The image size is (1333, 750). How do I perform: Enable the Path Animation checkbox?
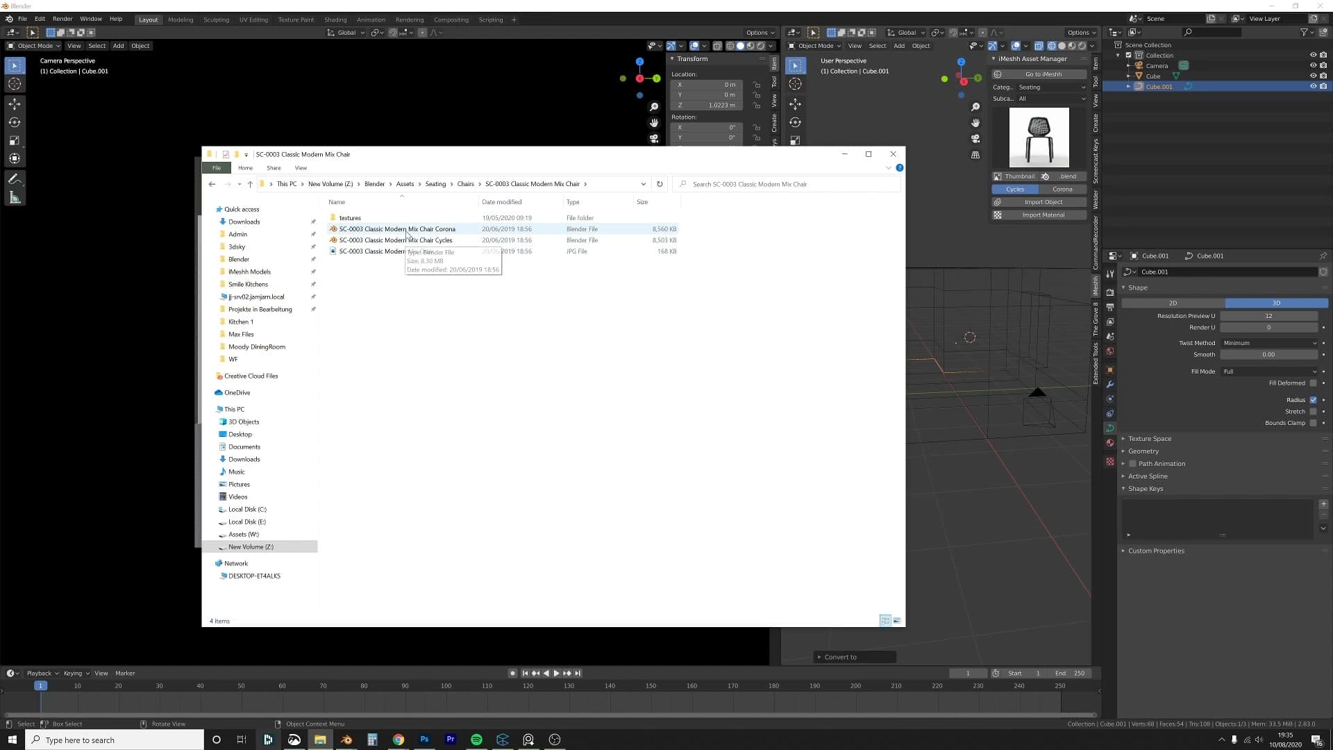tap(1132, 464)
